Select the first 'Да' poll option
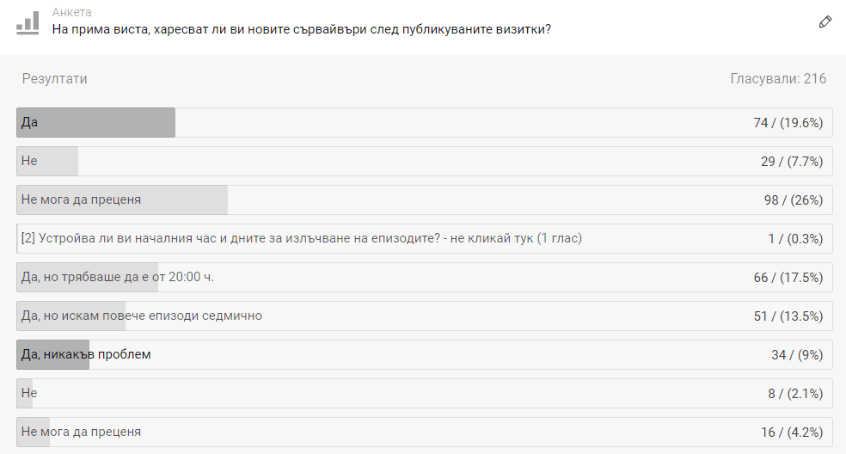 tap(424, 123)
